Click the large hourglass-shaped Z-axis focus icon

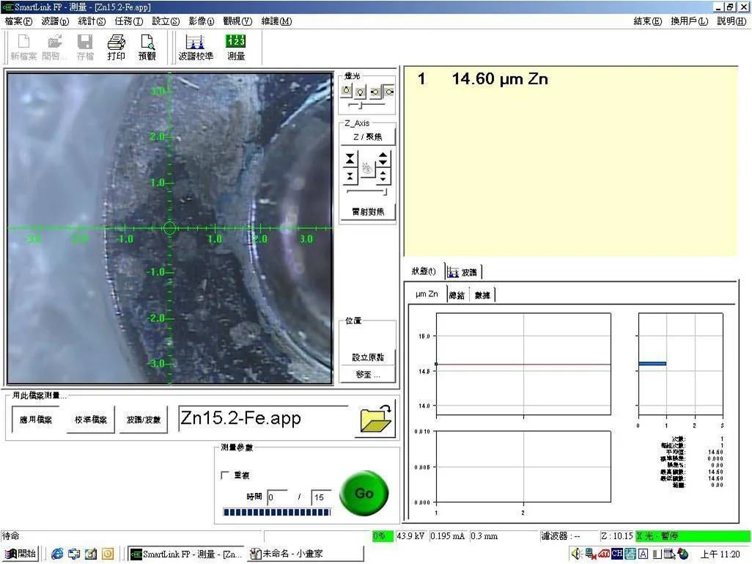(350, 159)
